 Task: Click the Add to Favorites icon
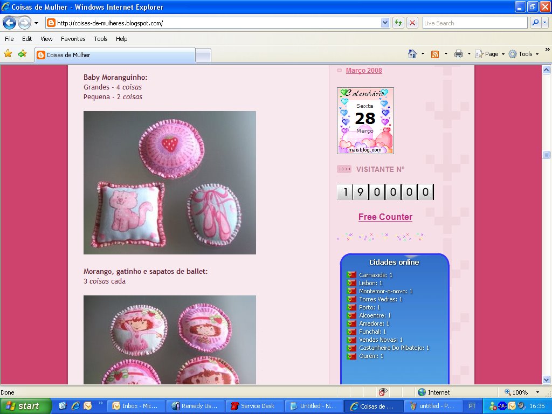23,53
